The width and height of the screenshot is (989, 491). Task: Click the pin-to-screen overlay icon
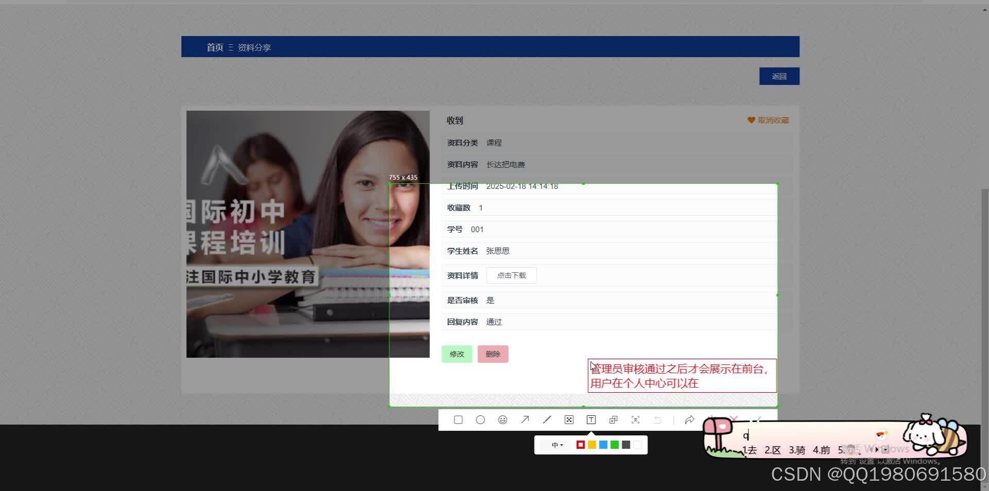[613, 420]
